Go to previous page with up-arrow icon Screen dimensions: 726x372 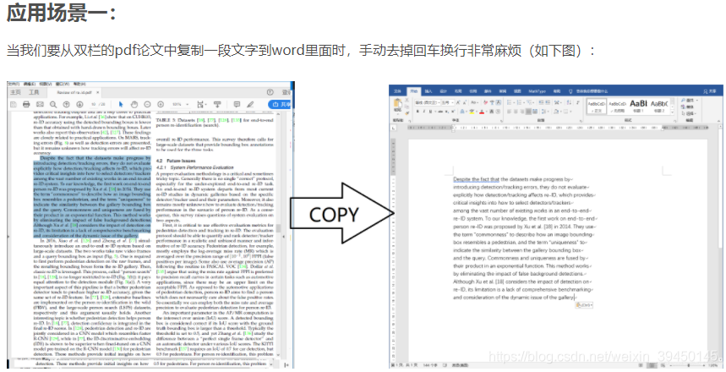(66, 104)
